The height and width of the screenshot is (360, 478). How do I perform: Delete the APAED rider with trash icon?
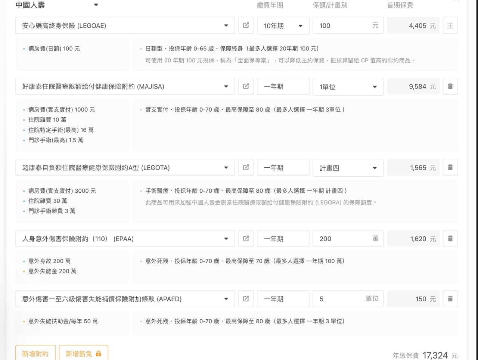pos(450,299)
